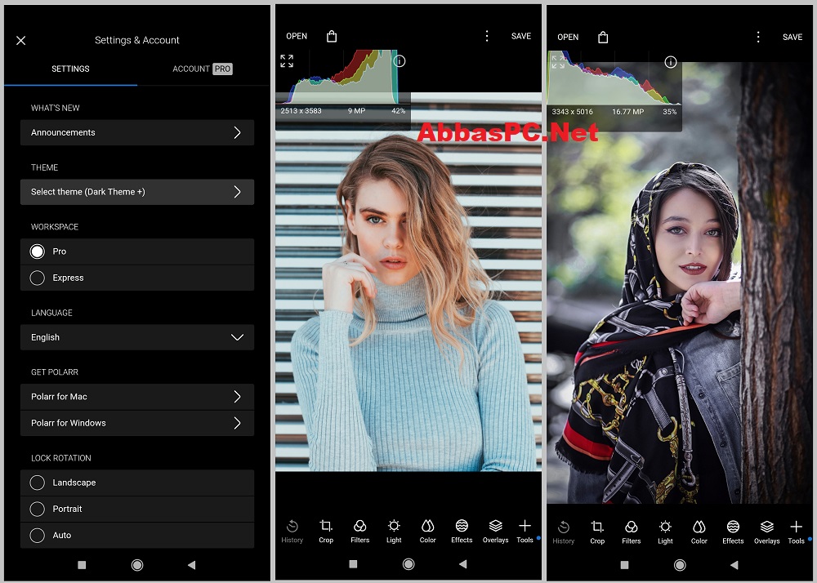This screenshot has width=817, height=583.
Task: Toggle fullscreen arrows in right editor
Action: (x=558, y=62)
